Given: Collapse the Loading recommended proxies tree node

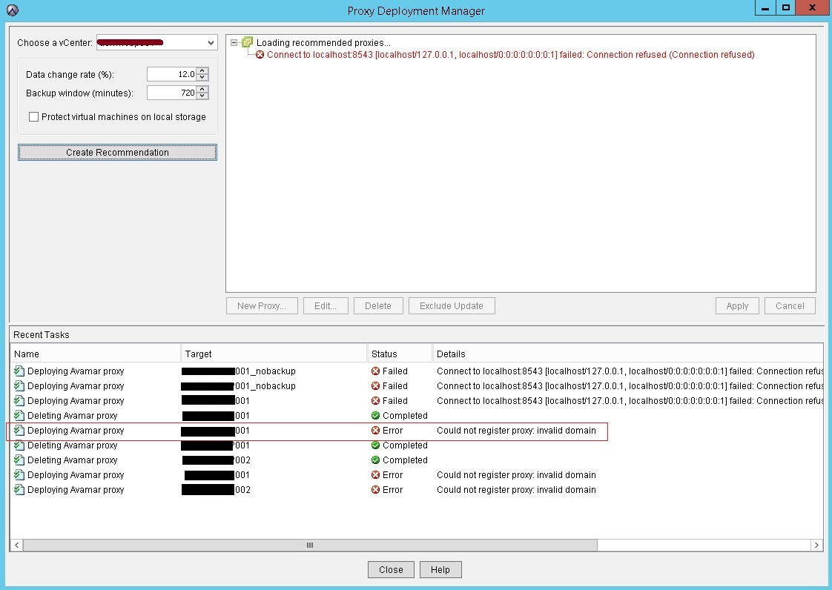Looking at the screenshot, I should point(233,42).
